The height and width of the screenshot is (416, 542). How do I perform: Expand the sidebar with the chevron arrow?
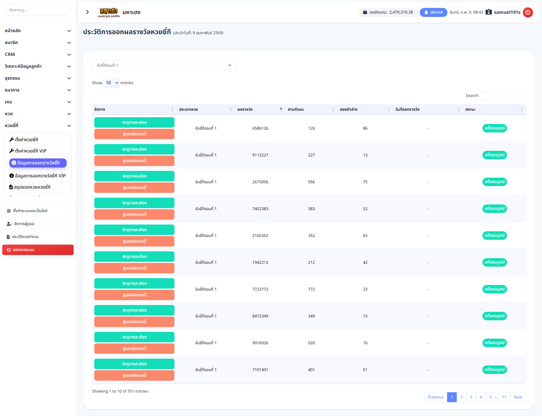88,12
